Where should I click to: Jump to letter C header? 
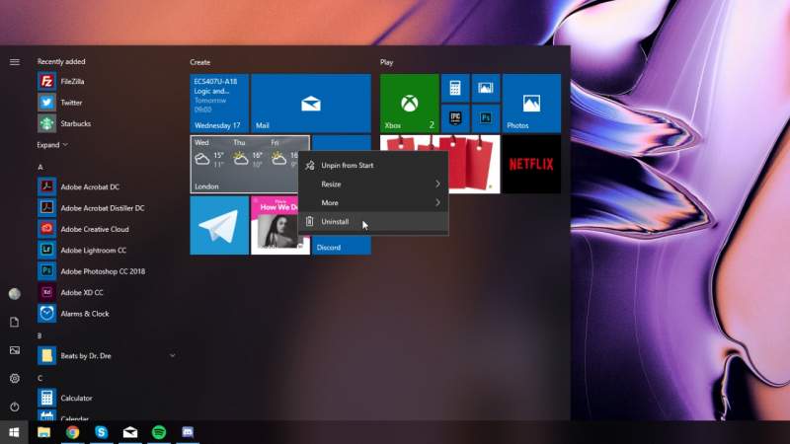click(x=39, y=378)
